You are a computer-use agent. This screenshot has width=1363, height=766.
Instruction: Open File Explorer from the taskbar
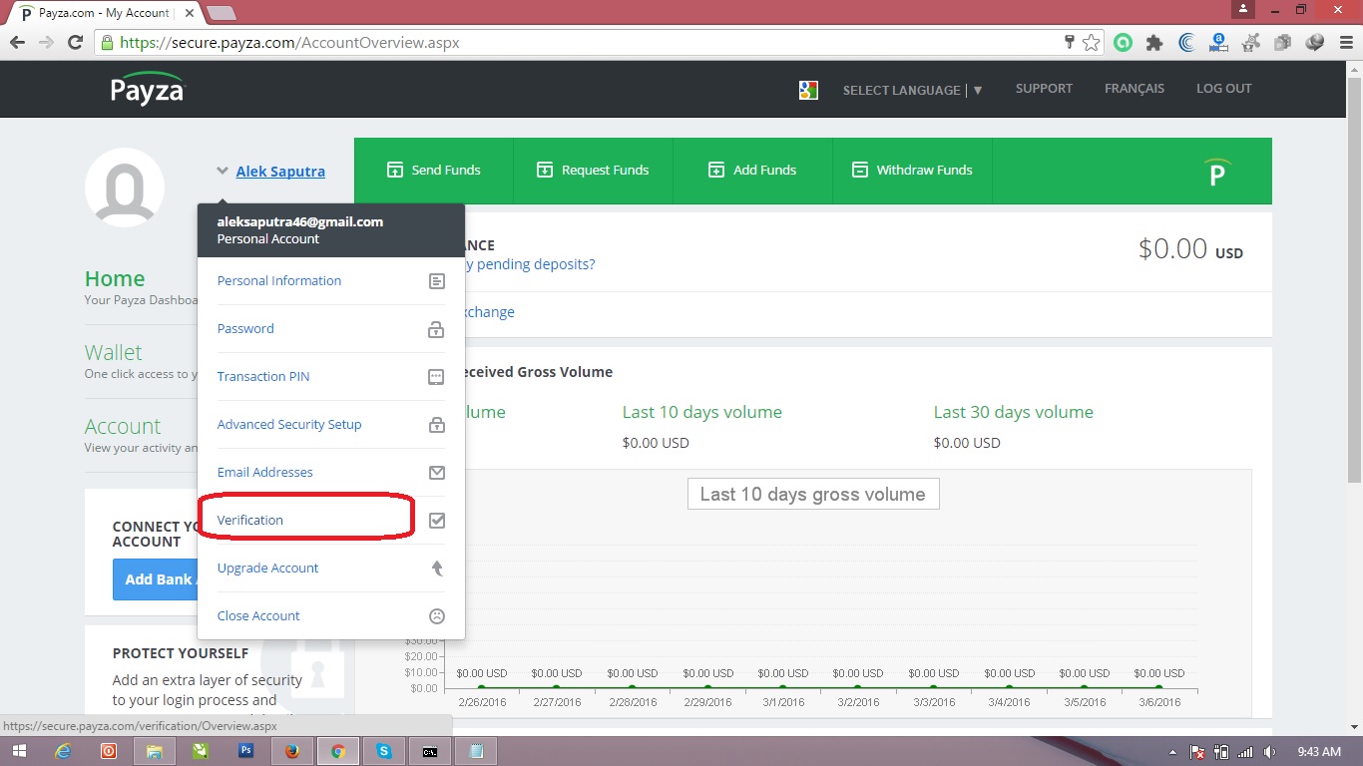pyautogui.click(x=155, y=751)
